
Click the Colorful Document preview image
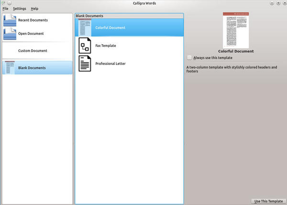pos(236,30)
